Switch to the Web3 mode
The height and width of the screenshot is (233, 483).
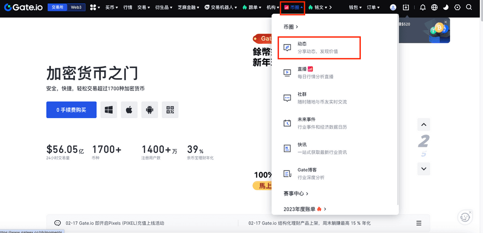[x=75, y=8]
